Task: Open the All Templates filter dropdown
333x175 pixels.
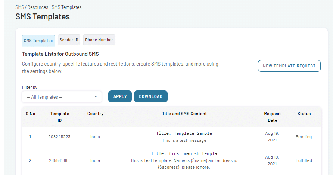Action: (x=62, y=97)
